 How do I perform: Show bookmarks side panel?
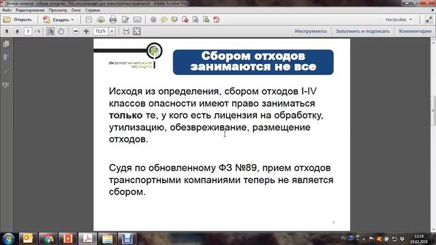(6, 57)
